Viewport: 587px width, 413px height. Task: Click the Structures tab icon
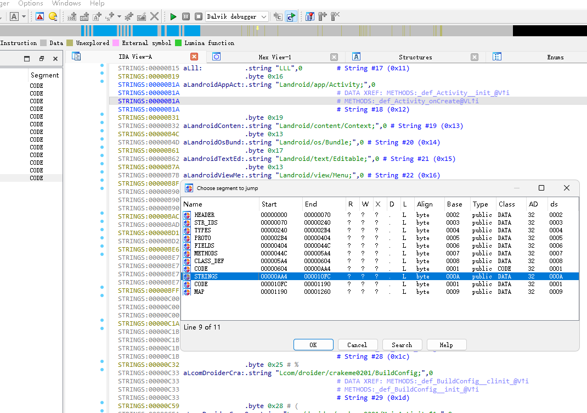pos(356,57)
